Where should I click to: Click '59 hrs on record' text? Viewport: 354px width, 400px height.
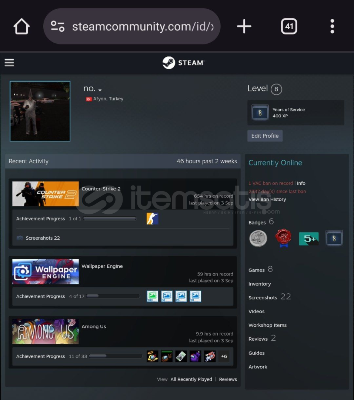coord(215,274)
